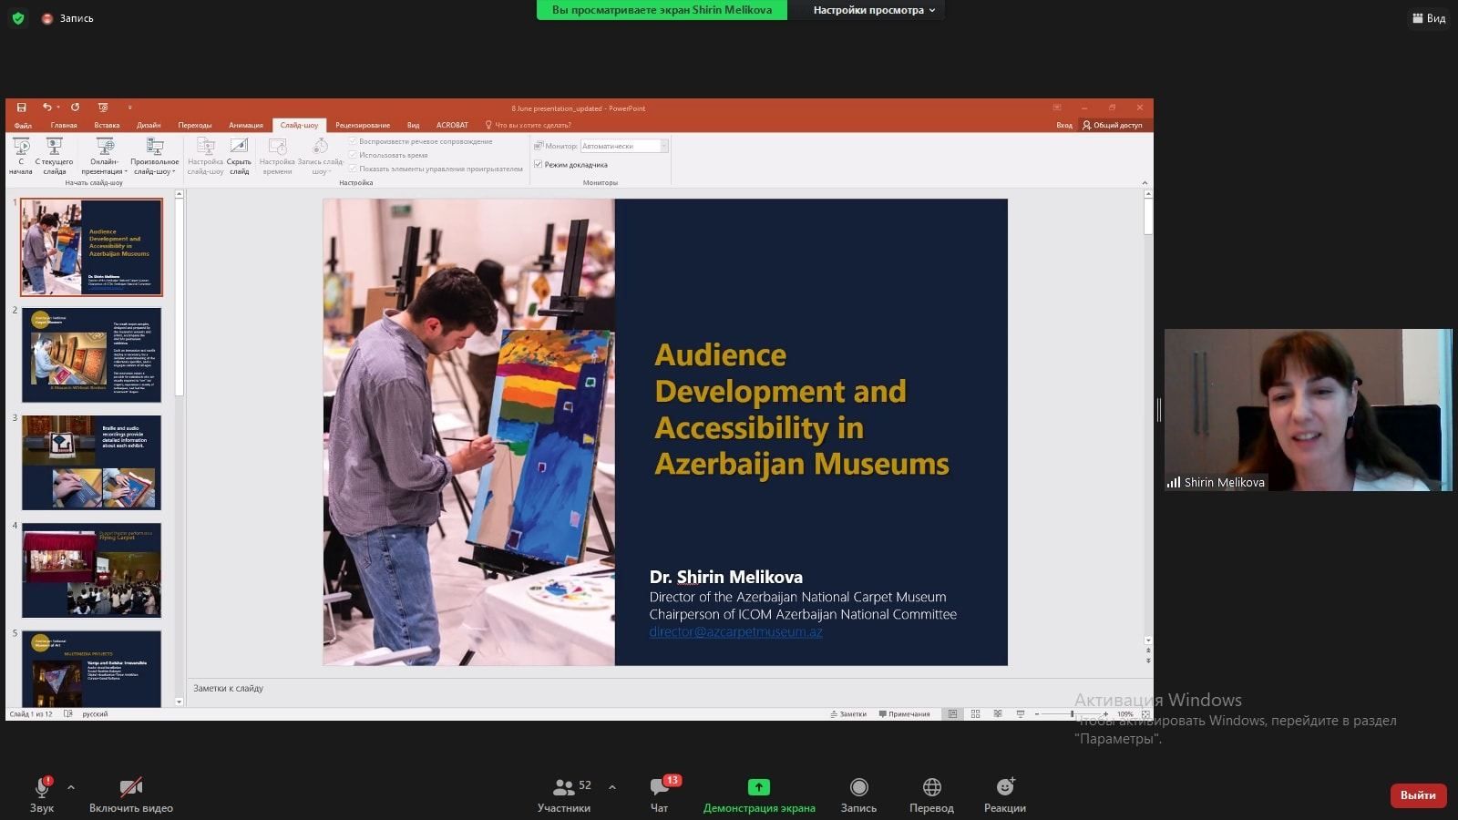Open the Перевод interpretation globe icon
1458x820 pixels.
tap(931, 787)
